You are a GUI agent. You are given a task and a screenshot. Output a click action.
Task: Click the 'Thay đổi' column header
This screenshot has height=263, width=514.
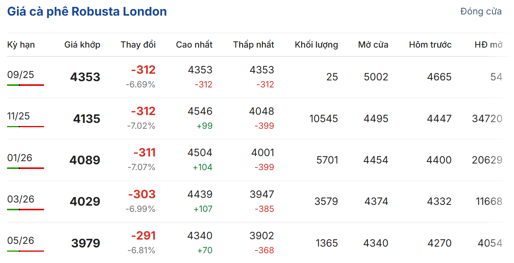138,45
